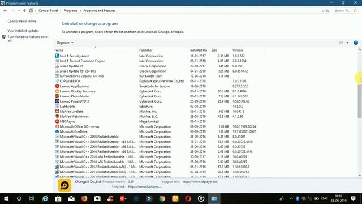The height and width of the screenshot is (204, 362).
Task: Click the Java 8 Update 25 icon
Action: click(x=57, y=66)
